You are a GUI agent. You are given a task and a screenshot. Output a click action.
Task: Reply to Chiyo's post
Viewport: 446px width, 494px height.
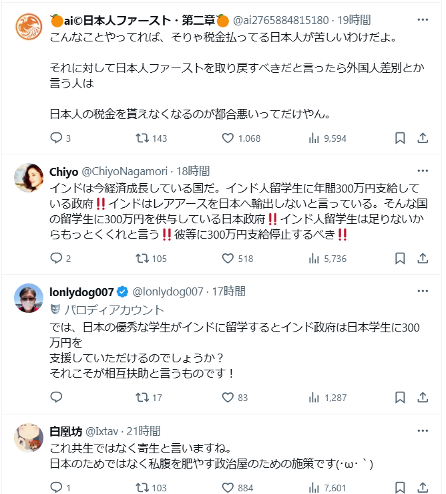click(56, 258)
